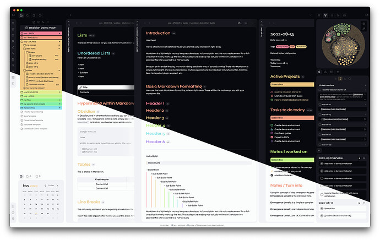
Task: Open the file explorer tab icon
Action: [21, 15]
